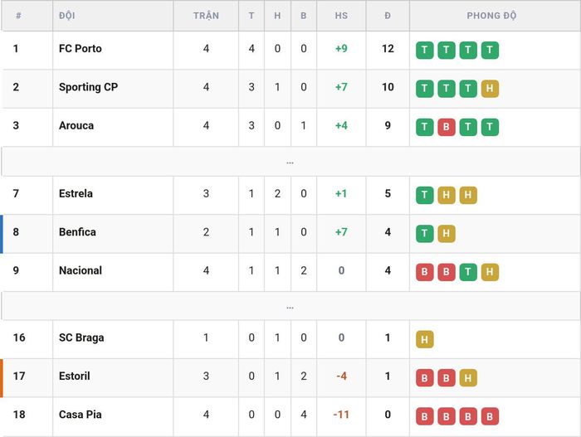This screenshot has height=437, width=581.
Task: Sort by the HS column header
Action: [x=341, y=16]
